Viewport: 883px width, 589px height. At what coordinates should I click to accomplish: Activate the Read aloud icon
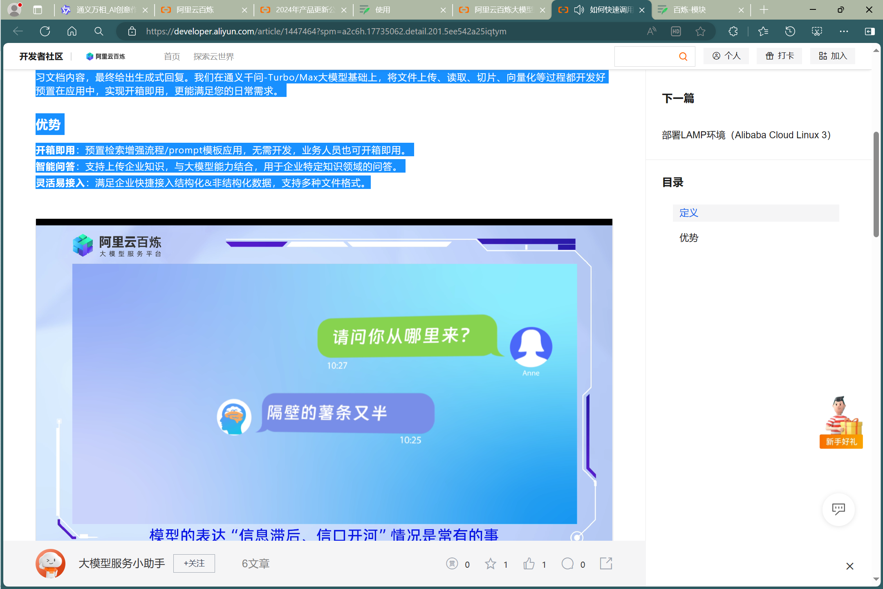tap(652, 31)
